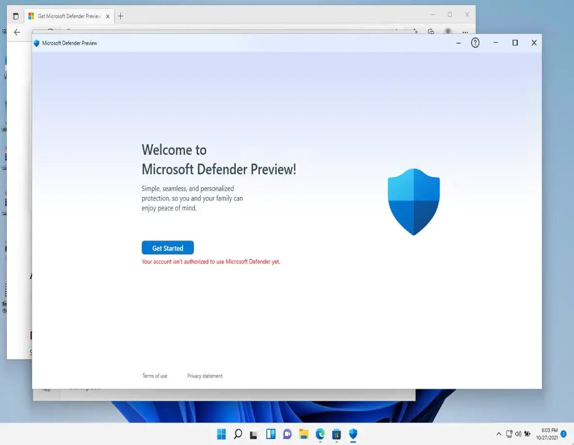Open the Privacy statement link
The width and height of the screenshot is (574, 445).
point(205,376)
